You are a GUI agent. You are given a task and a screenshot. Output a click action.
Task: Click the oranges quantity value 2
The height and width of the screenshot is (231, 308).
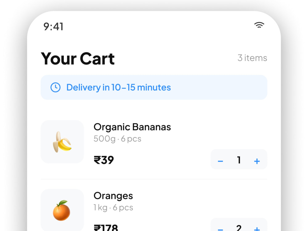239,228
